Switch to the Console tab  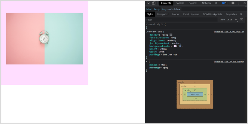[x=180, y=3]
